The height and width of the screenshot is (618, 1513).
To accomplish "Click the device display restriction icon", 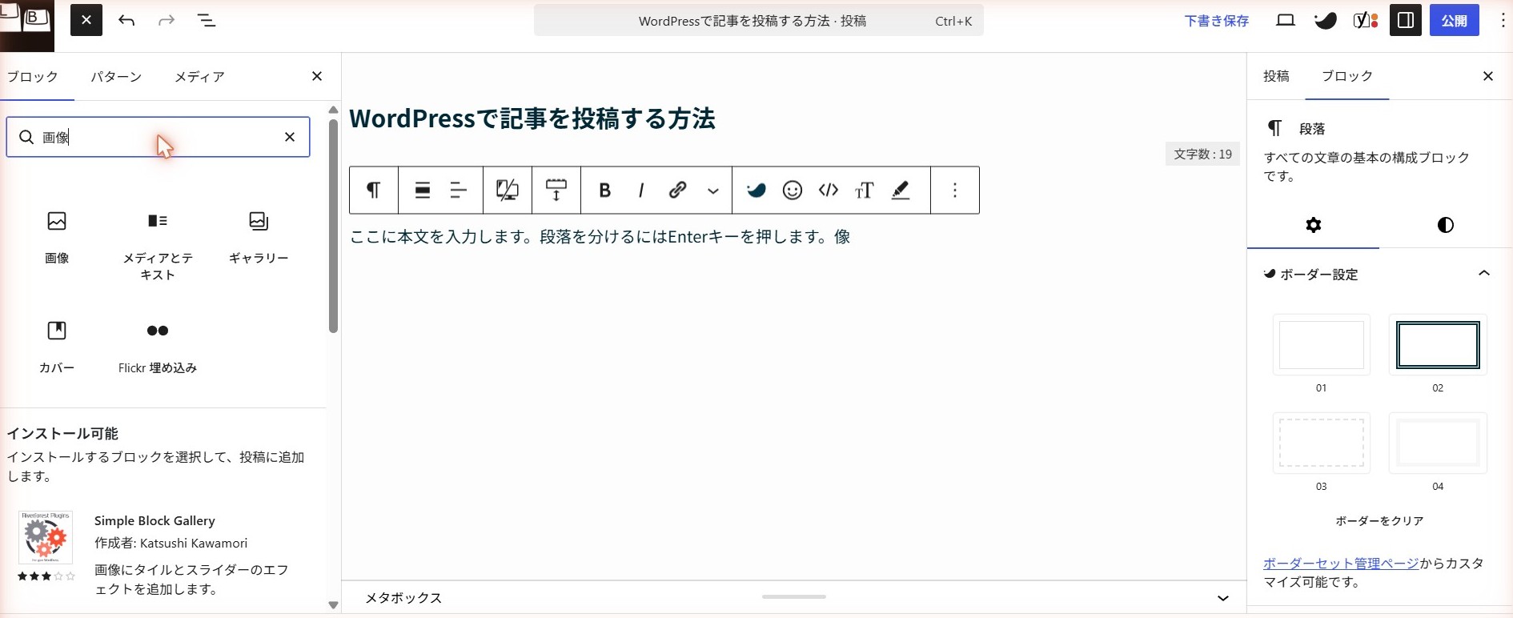I will pyautogui.click(x=508, y=190).
